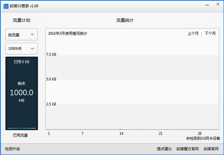
Task: Click 检测升级 to check for updates
Action: [13, 149]
